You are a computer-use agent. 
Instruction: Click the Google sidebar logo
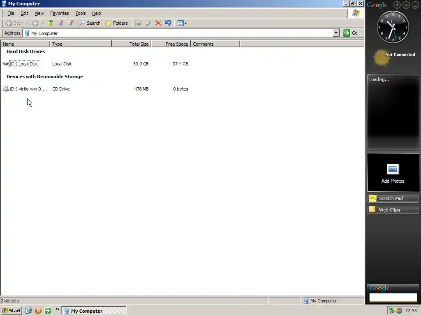pyautogui.click(x=377, y=5)
